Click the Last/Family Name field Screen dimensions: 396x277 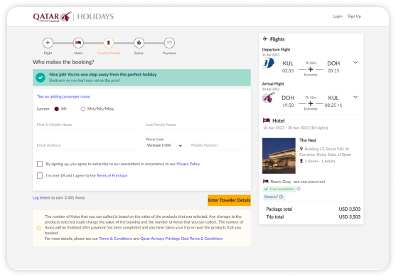click(x=196, y=125)
